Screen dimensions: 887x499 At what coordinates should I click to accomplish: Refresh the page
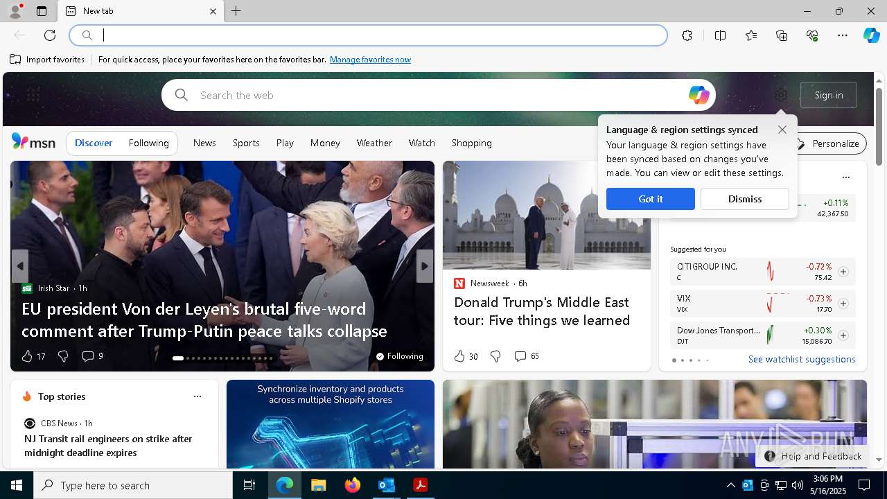pos(50,35)
